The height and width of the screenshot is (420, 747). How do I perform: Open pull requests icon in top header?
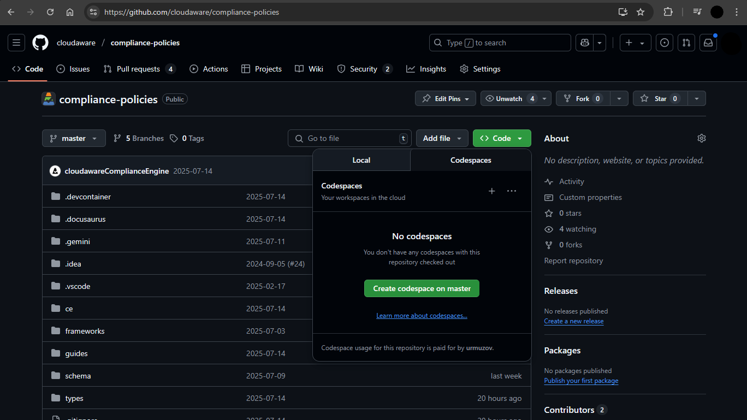pos(686,43)
